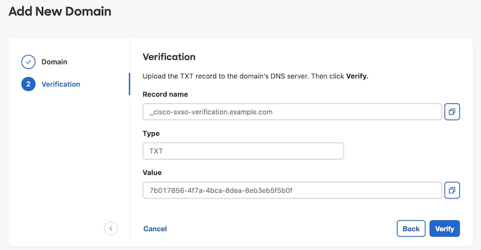The image size is (481, 250).
Task: Click the Type field label
Action: coord(151,134)
